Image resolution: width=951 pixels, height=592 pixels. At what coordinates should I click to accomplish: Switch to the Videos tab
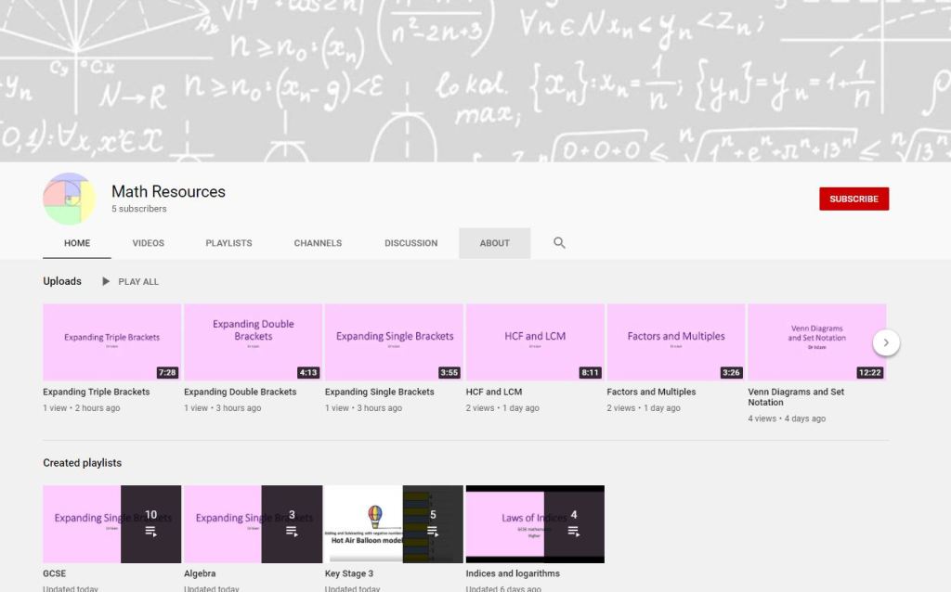tap(148, 243)
